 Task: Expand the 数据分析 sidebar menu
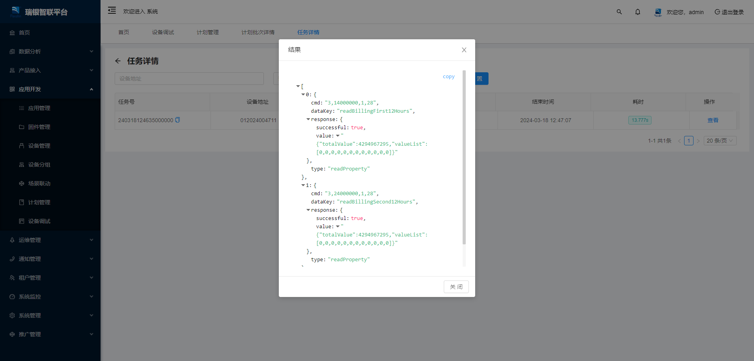(50, 51)
